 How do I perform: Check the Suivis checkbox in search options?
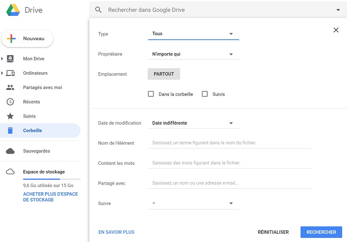205,94
